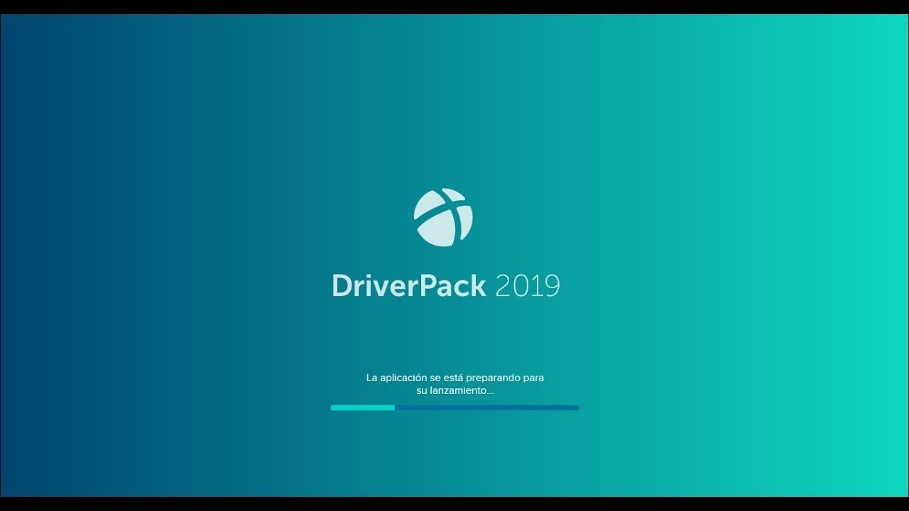Click the trailing ellipsis after 'lanzamiento'
Image resolution: width=909 pixels, height=511 pixels.
pyautogui.click(x=489, y=391)
